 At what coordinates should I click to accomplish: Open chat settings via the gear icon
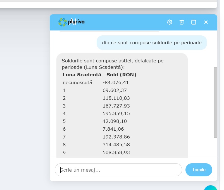tap(170, 22)
